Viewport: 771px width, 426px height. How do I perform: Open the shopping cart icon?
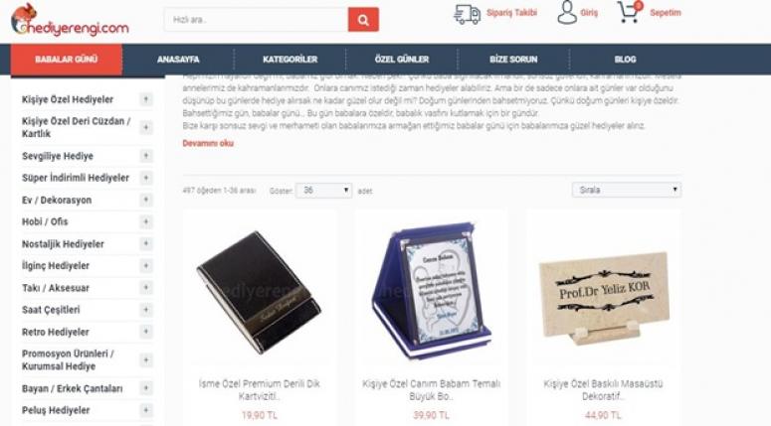point(629,12)
